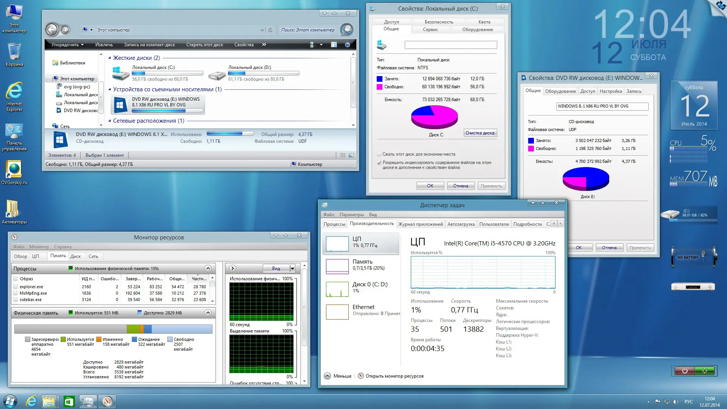Open the Упорядочить dropdown menu

[67, 45]
